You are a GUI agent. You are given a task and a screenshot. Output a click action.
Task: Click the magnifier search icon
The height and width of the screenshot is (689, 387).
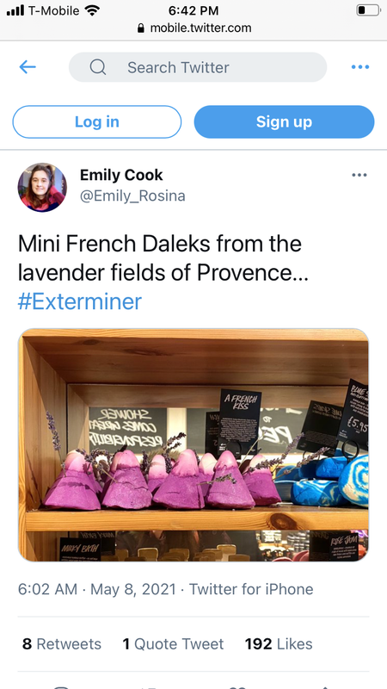(x=98, y=67)
